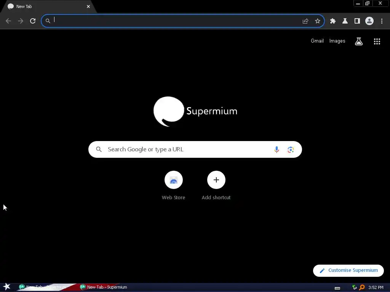Click the green arrow tray icon
This screenshot has height=292, width=390.
click(355, 287)
